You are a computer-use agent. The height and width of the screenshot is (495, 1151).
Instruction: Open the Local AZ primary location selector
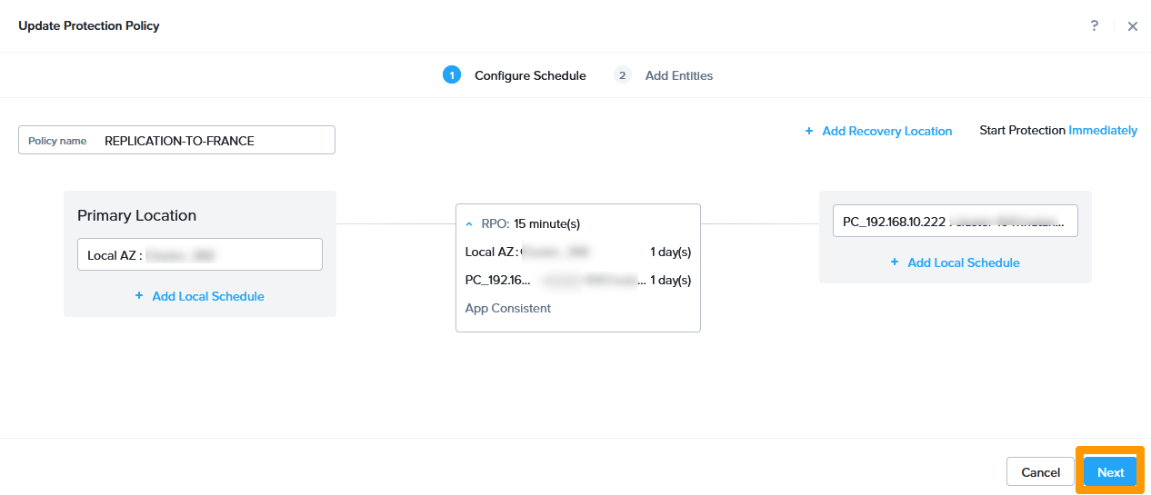coord(200,255)
